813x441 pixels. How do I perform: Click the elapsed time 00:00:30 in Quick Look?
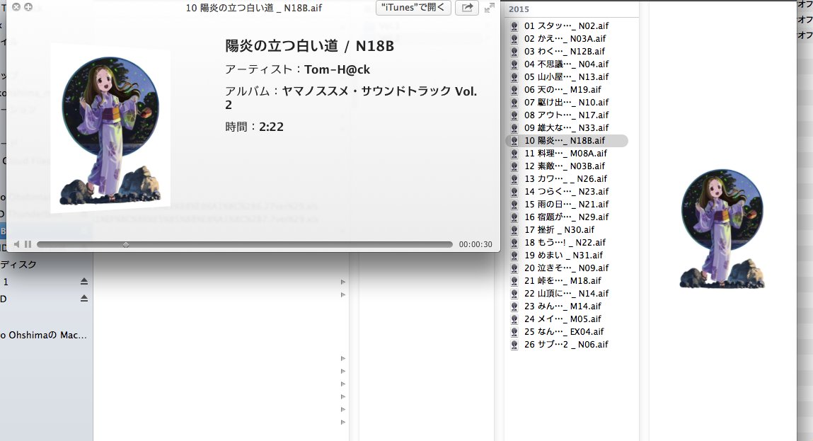click(x=475, y=244)
